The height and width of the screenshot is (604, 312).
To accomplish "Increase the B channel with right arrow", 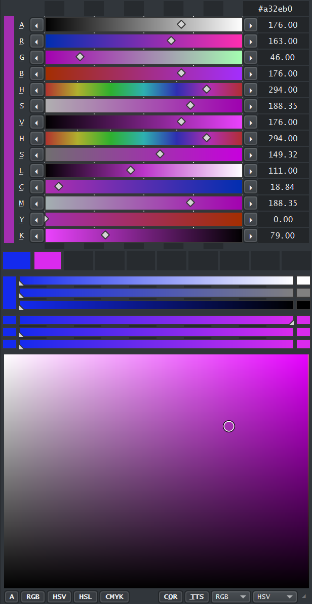I will pyautogui.click(x=251, y=73).
